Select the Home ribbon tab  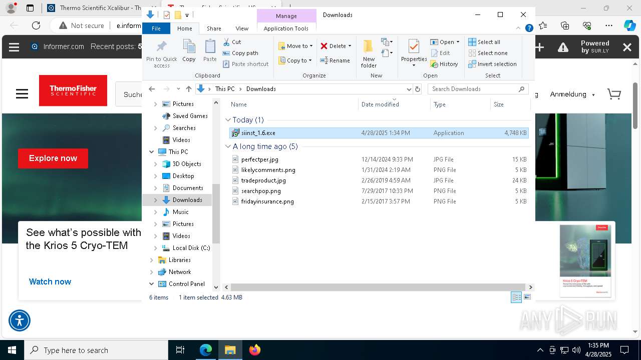click(x=184, y=28)
